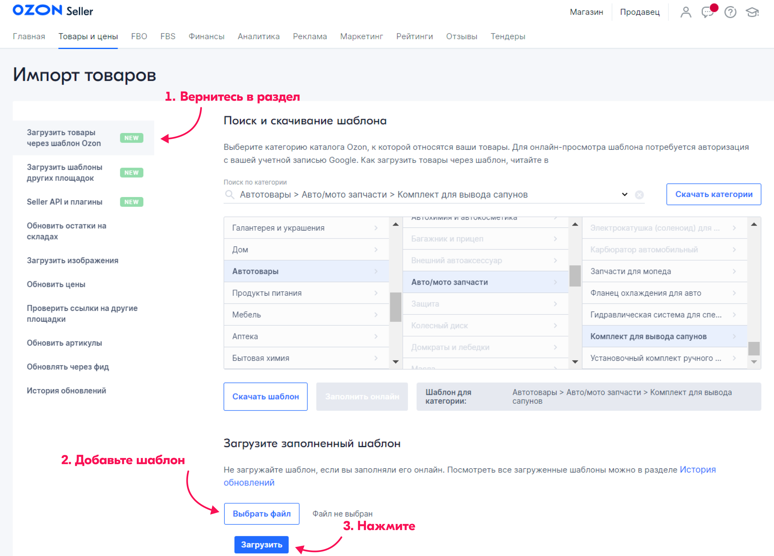Expand Бытовая химия category
The width and height of the screenshot is (774, 556).
click(306, 358)
